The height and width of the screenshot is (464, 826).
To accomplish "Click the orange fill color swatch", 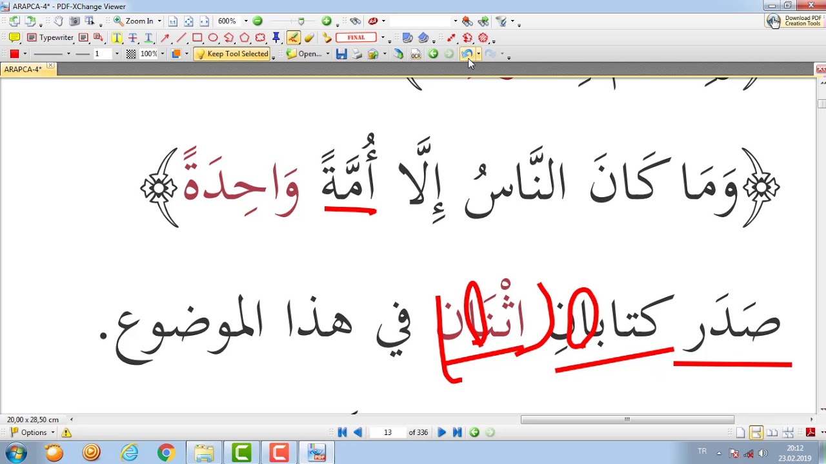I will pos(176,54).
